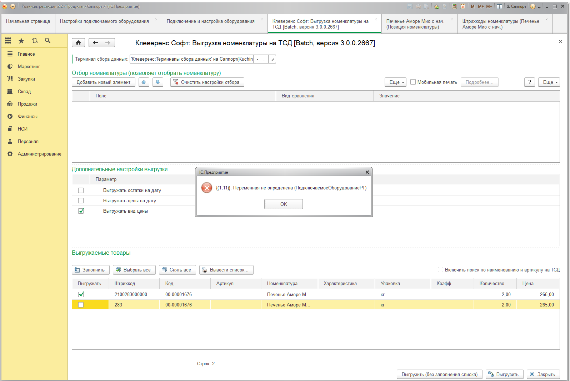Open the calendar icon in title bar
The width and height of the screenshot is (570, 381).
pos(462,6)
